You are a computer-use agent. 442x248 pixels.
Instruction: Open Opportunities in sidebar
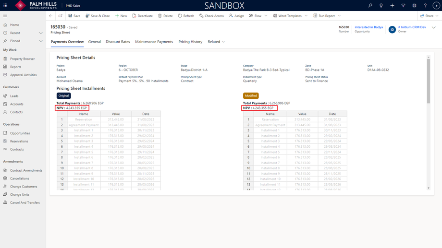[20, 133]
